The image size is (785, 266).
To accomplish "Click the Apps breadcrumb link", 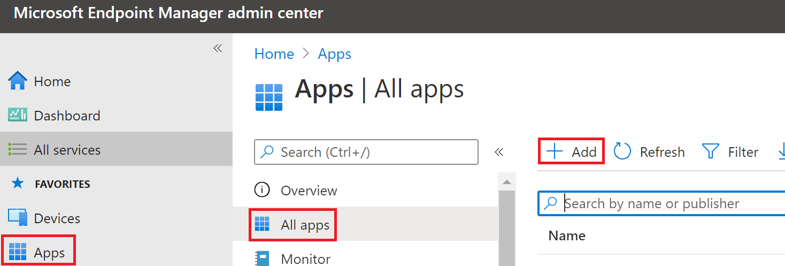I will [334, 54].
